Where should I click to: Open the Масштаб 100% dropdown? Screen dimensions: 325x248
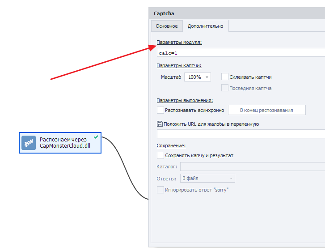click(198, 77)
